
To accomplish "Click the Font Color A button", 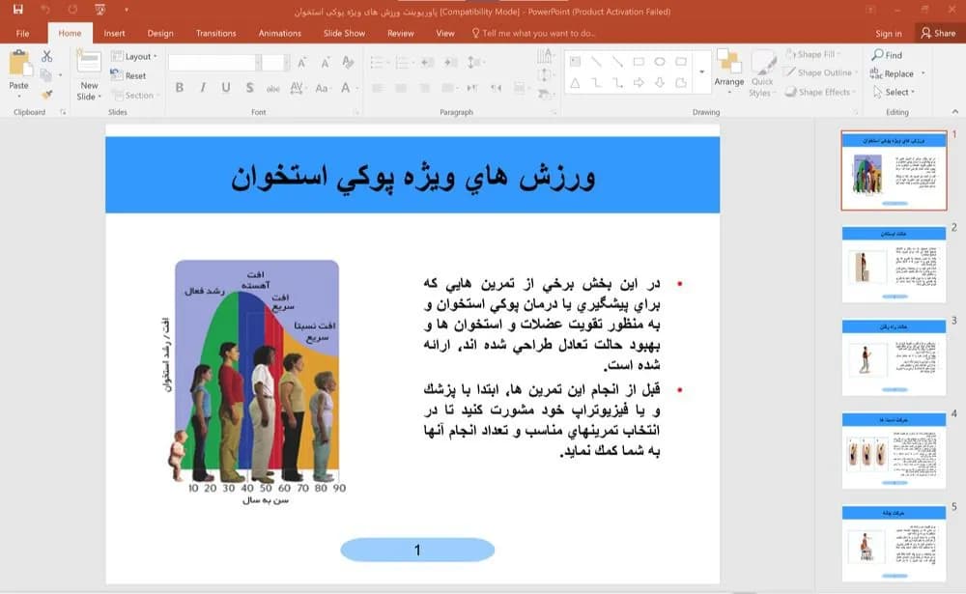I will 348,88.
